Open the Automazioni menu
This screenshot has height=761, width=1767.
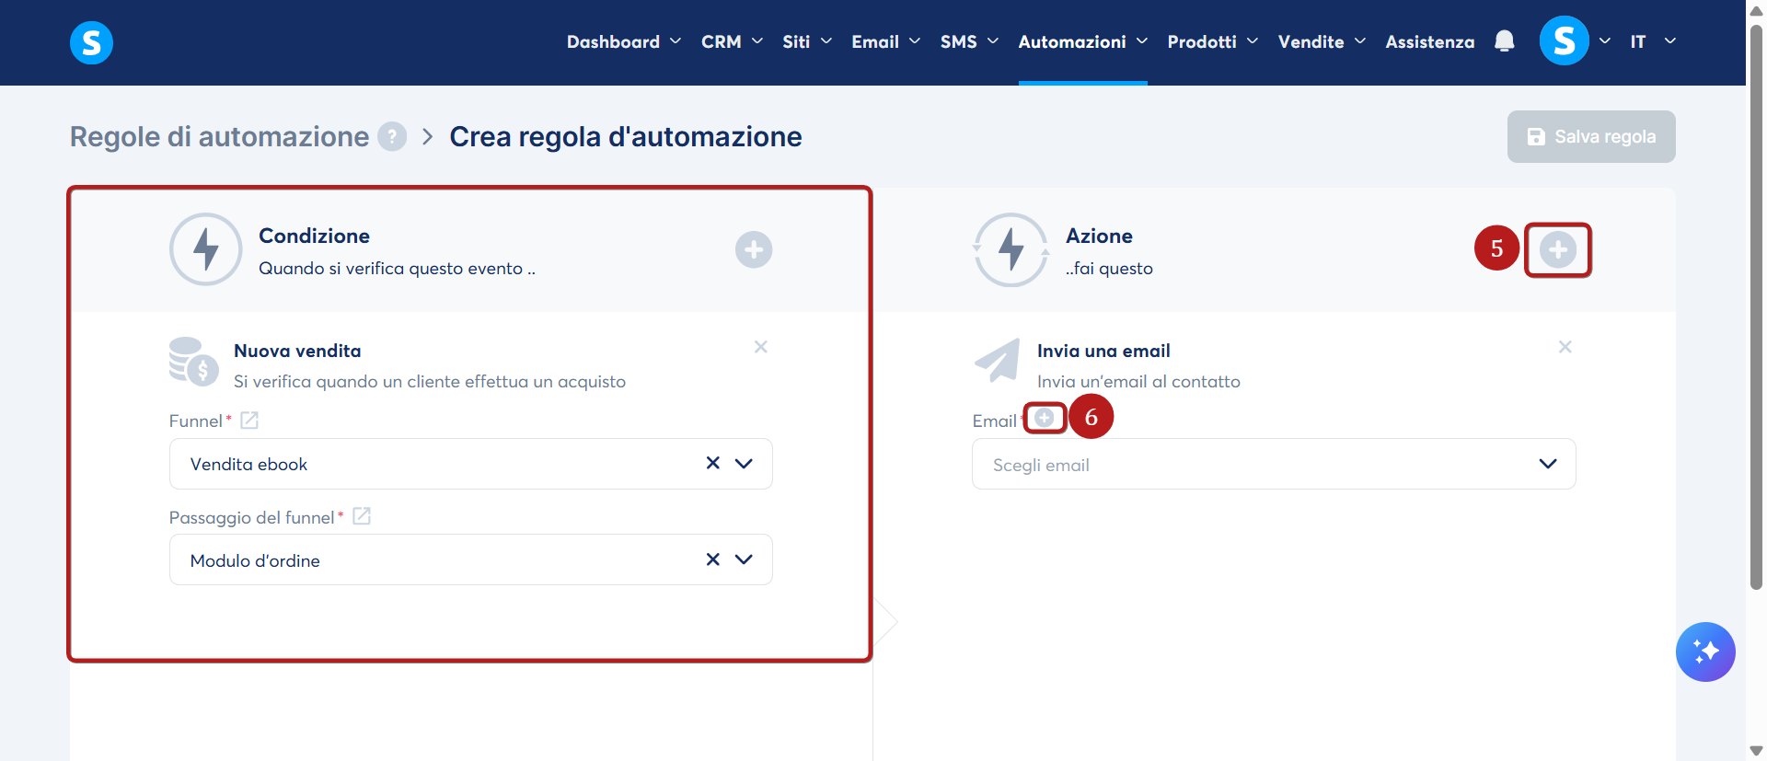1082,41
